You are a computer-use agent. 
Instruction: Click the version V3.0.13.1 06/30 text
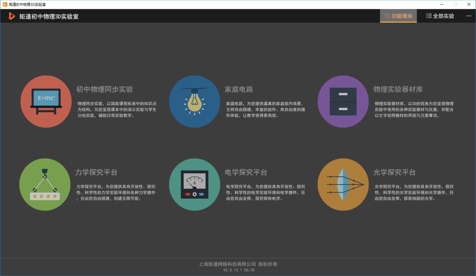click(239, 270)
